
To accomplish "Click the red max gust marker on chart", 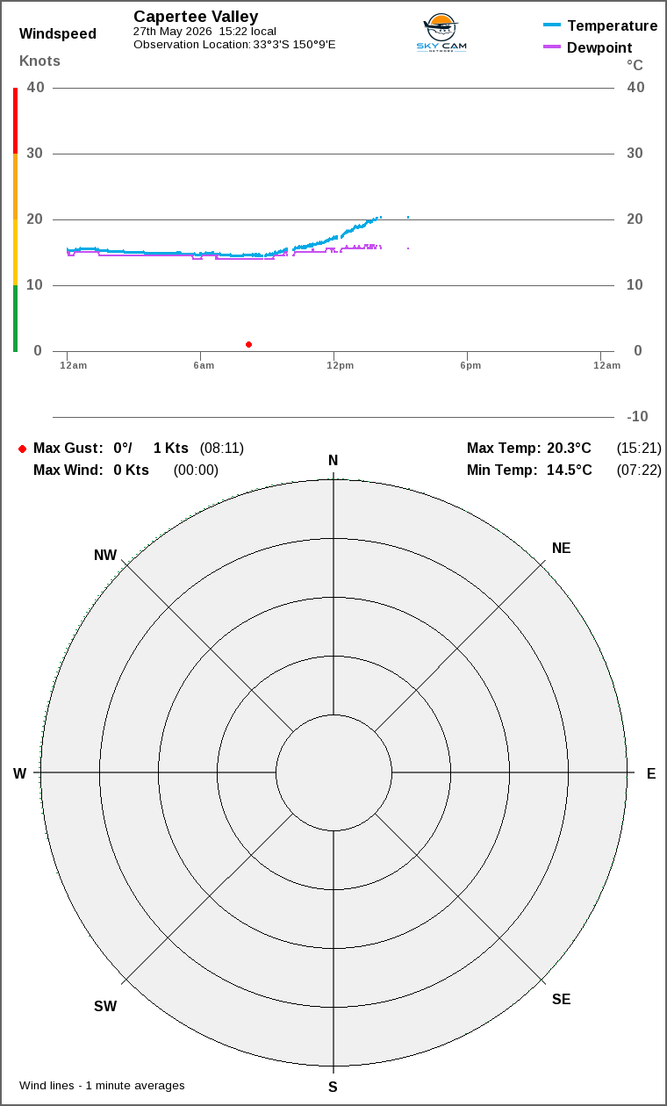I will tap(248, 344).
